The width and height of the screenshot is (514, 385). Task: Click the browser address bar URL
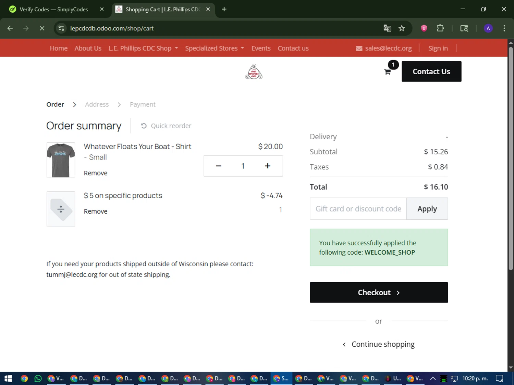click(x=112, y=28)
